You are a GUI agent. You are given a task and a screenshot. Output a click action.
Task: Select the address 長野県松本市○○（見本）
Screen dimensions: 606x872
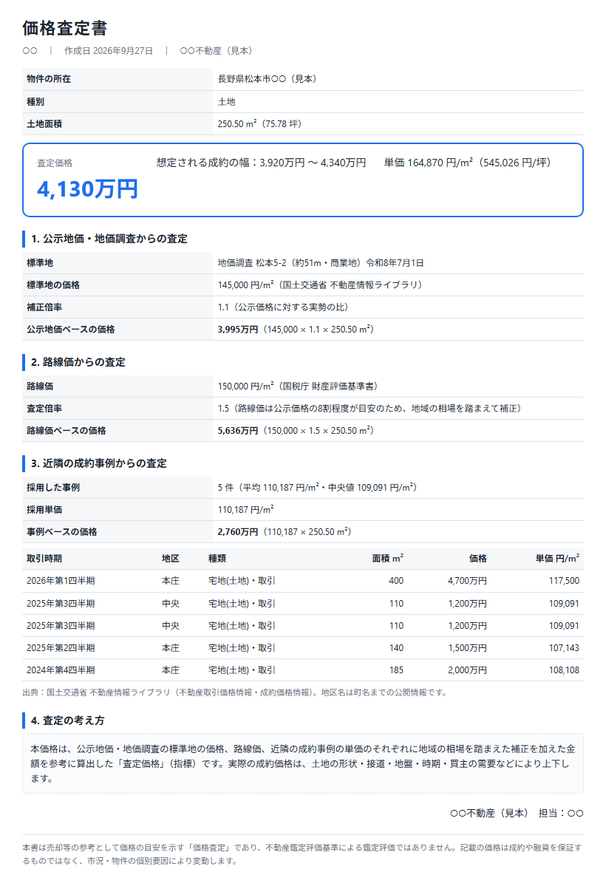coord(269,79)
